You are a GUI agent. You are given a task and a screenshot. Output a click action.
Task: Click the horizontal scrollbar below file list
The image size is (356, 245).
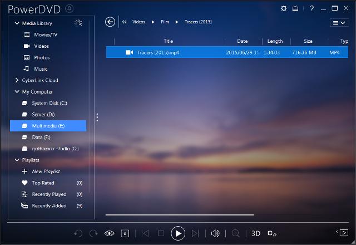(180, 214)
